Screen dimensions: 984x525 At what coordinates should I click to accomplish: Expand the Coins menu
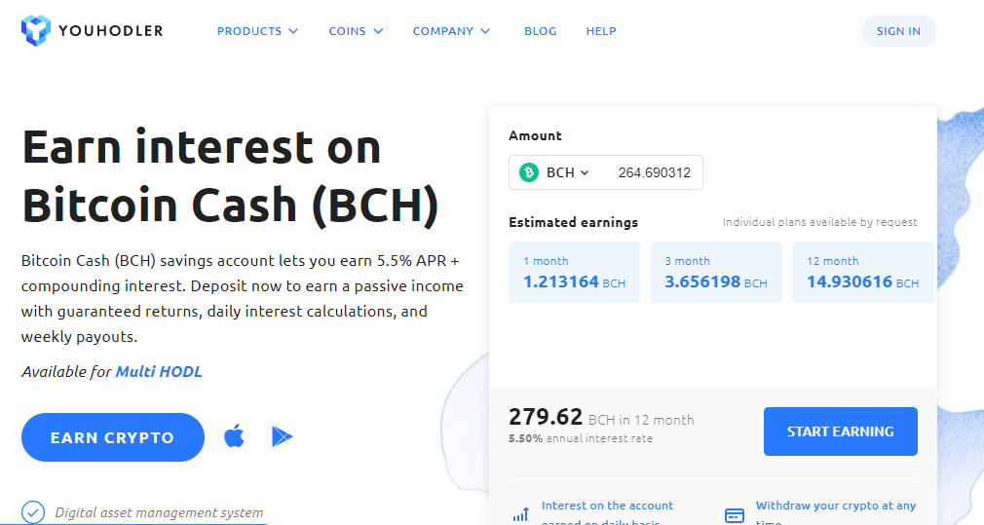tap(356, 31)
